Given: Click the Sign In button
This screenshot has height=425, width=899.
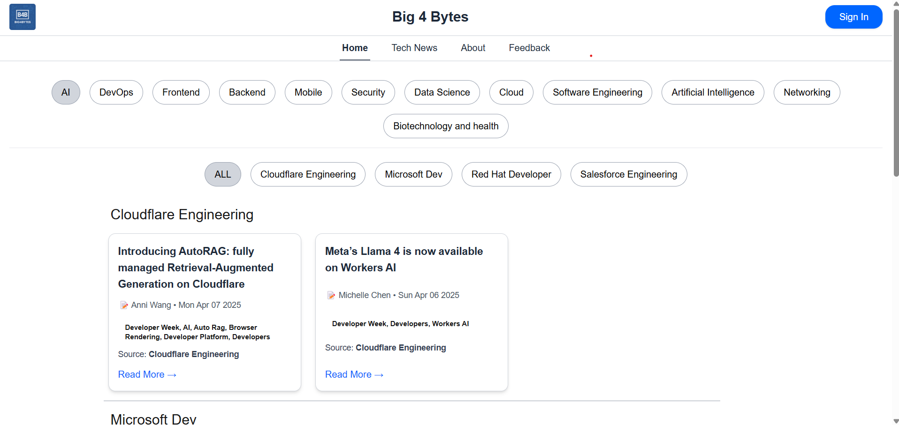Looking at the screenshot, I should pos(853,17).
